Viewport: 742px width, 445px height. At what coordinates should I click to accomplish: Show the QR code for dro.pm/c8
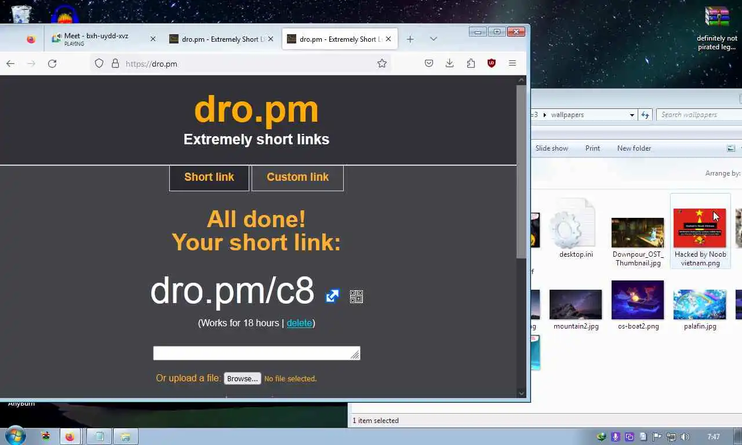[x=357, y=297]
